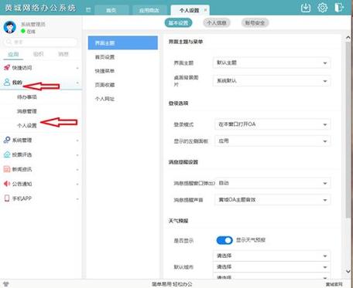Click the news icon beside 新闻资讯
The image size is (353, 288).
(7, 169)
